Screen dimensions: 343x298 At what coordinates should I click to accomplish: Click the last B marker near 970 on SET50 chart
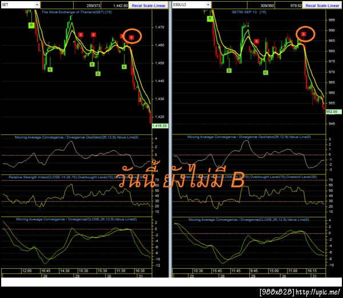(266, 73)
